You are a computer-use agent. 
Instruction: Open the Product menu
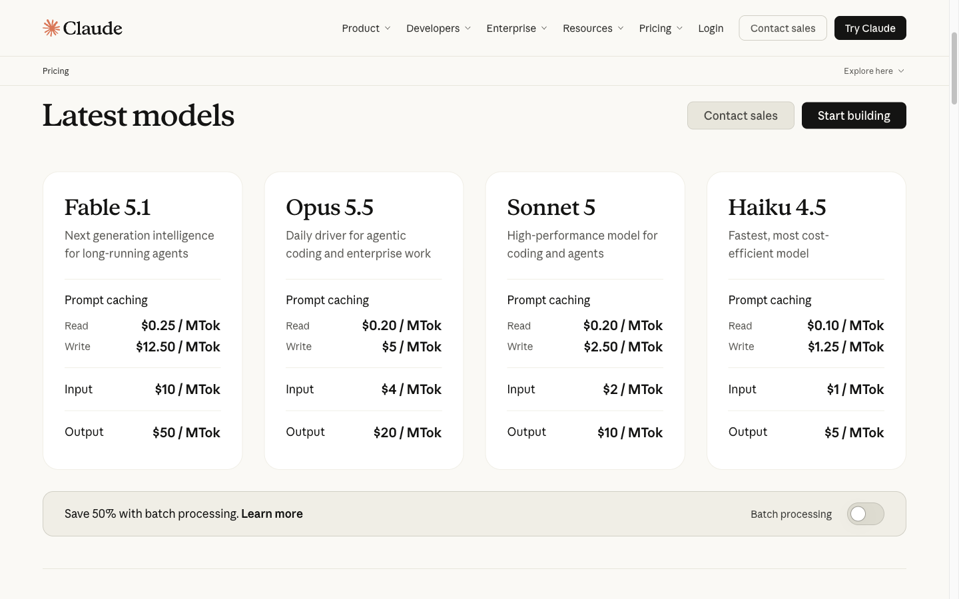click(366, 28)
